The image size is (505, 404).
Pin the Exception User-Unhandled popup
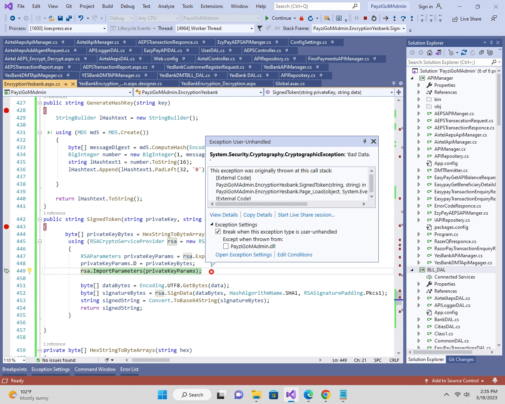point(365,141)
